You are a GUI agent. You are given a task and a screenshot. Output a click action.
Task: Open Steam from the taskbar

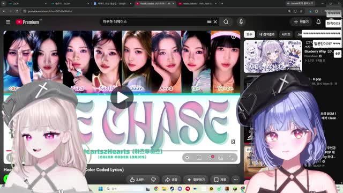[x=172, y=189]
